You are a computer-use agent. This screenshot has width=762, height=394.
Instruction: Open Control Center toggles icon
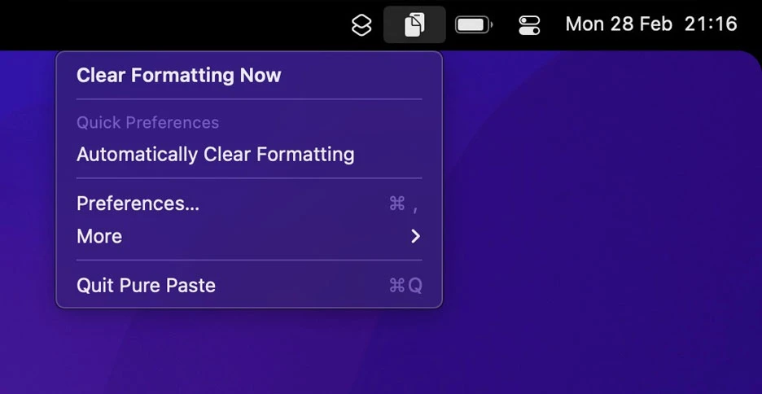[x=529, y=24]
